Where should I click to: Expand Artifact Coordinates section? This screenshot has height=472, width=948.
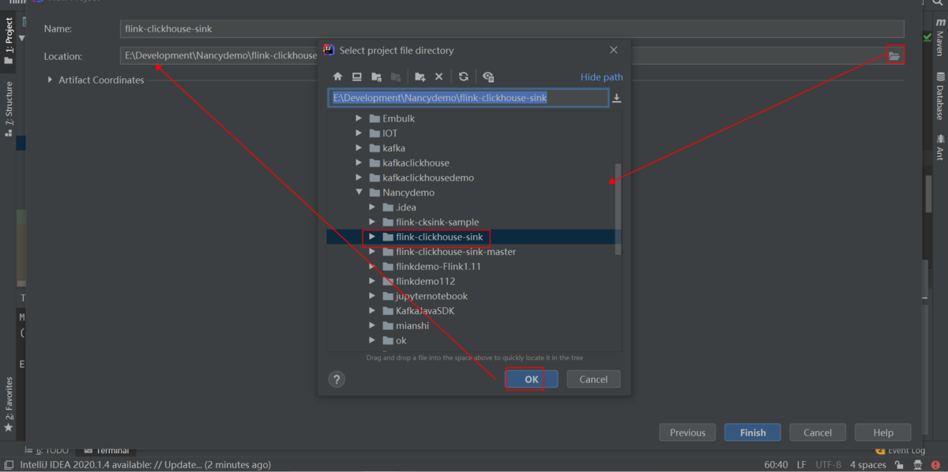coord(51,80)
